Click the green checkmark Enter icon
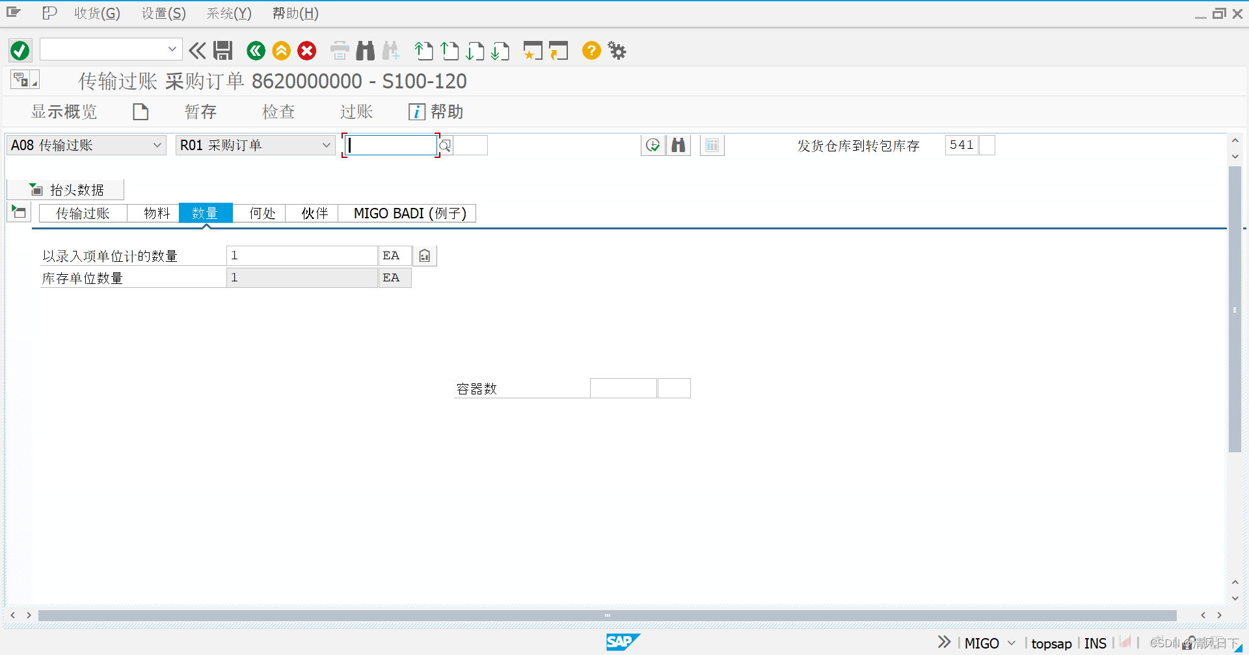This screenshot has width=1249, height=655. pyautogui.click(x=20, y=50)
